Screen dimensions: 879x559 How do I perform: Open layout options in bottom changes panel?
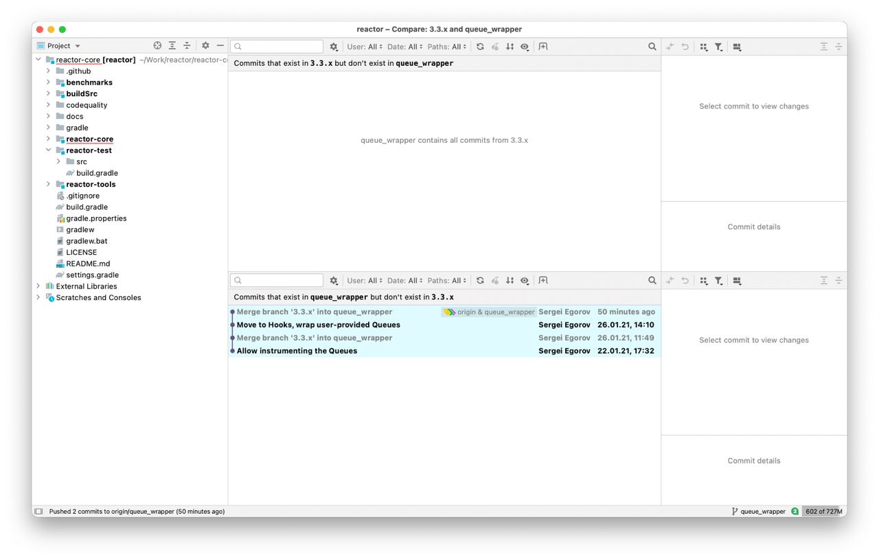737,281
